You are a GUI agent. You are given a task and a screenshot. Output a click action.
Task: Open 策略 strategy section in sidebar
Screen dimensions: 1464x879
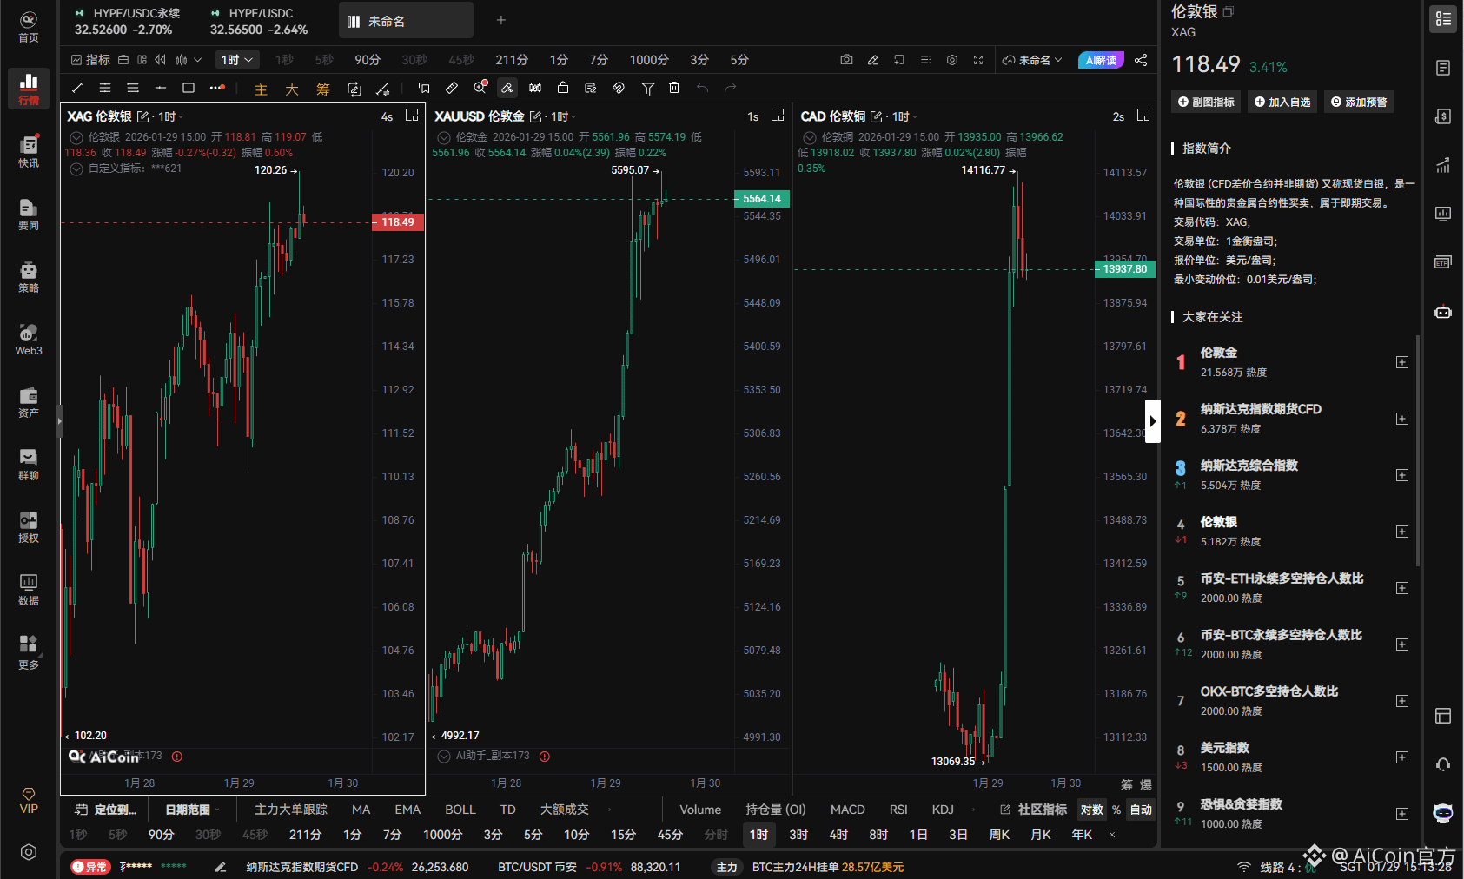(x=29, y=276)
